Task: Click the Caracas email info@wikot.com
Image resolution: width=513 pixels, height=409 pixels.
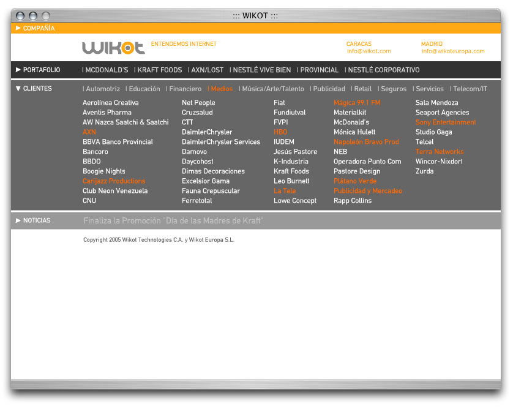Action: (x=369, y=51)
